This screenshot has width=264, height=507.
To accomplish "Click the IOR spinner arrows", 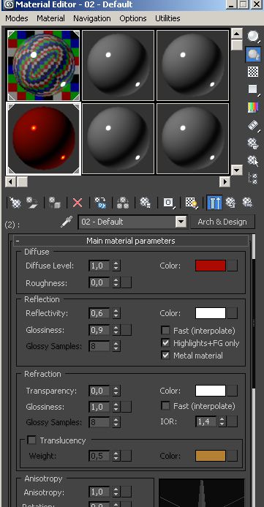I will (222, 421).
